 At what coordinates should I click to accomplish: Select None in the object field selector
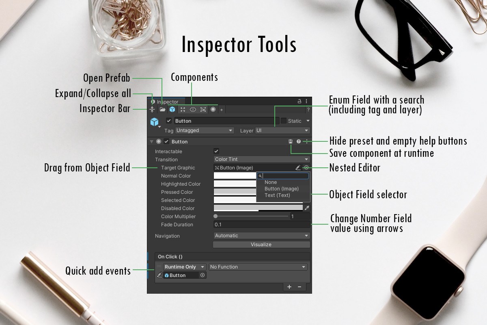click(271, 182)
